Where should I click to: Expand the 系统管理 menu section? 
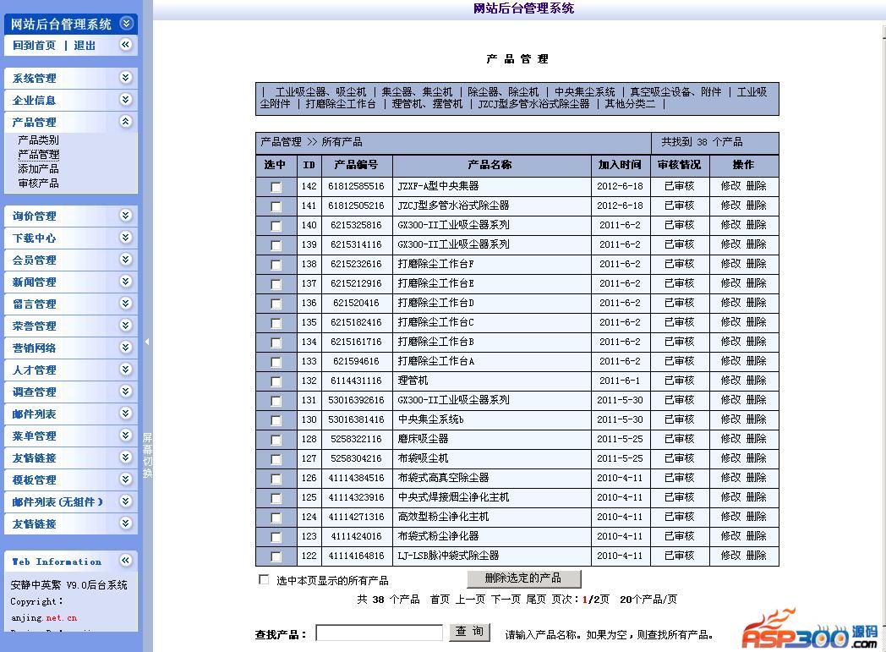click(126, 78)
